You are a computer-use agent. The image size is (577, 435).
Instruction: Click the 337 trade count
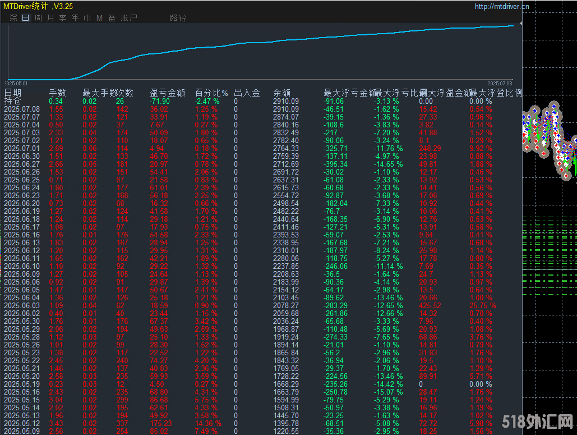pyautogui.click(x=122, y=424)
